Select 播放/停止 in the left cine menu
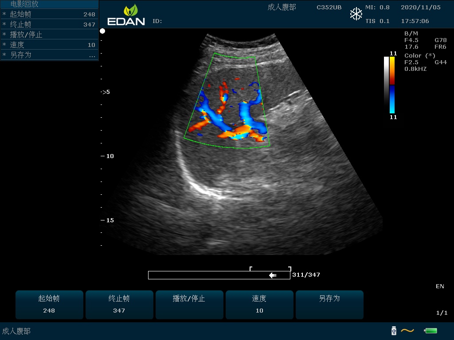The width and height of the screenshot is (454, 340). pyautogui.click(x=49, y=35)
